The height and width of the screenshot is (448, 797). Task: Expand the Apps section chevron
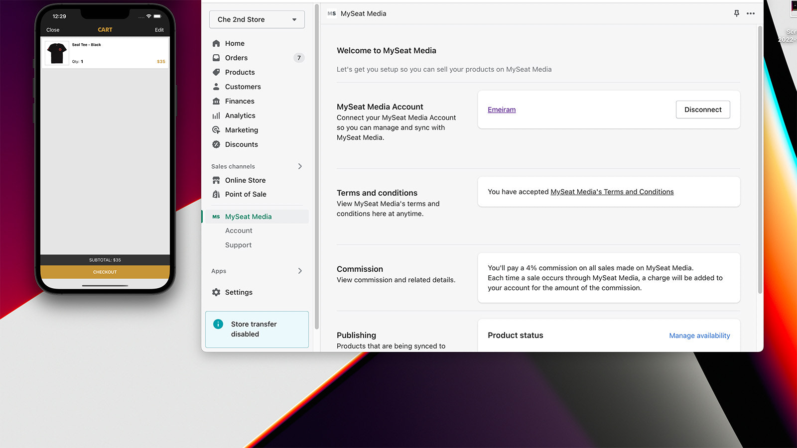click(x=300, y=271)
